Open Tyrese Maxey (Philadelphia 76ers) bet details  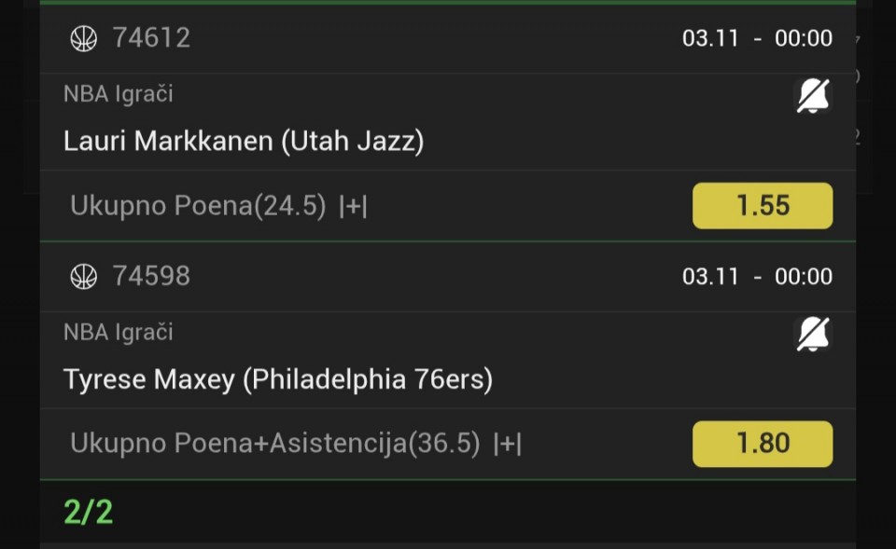pos(278,380)
